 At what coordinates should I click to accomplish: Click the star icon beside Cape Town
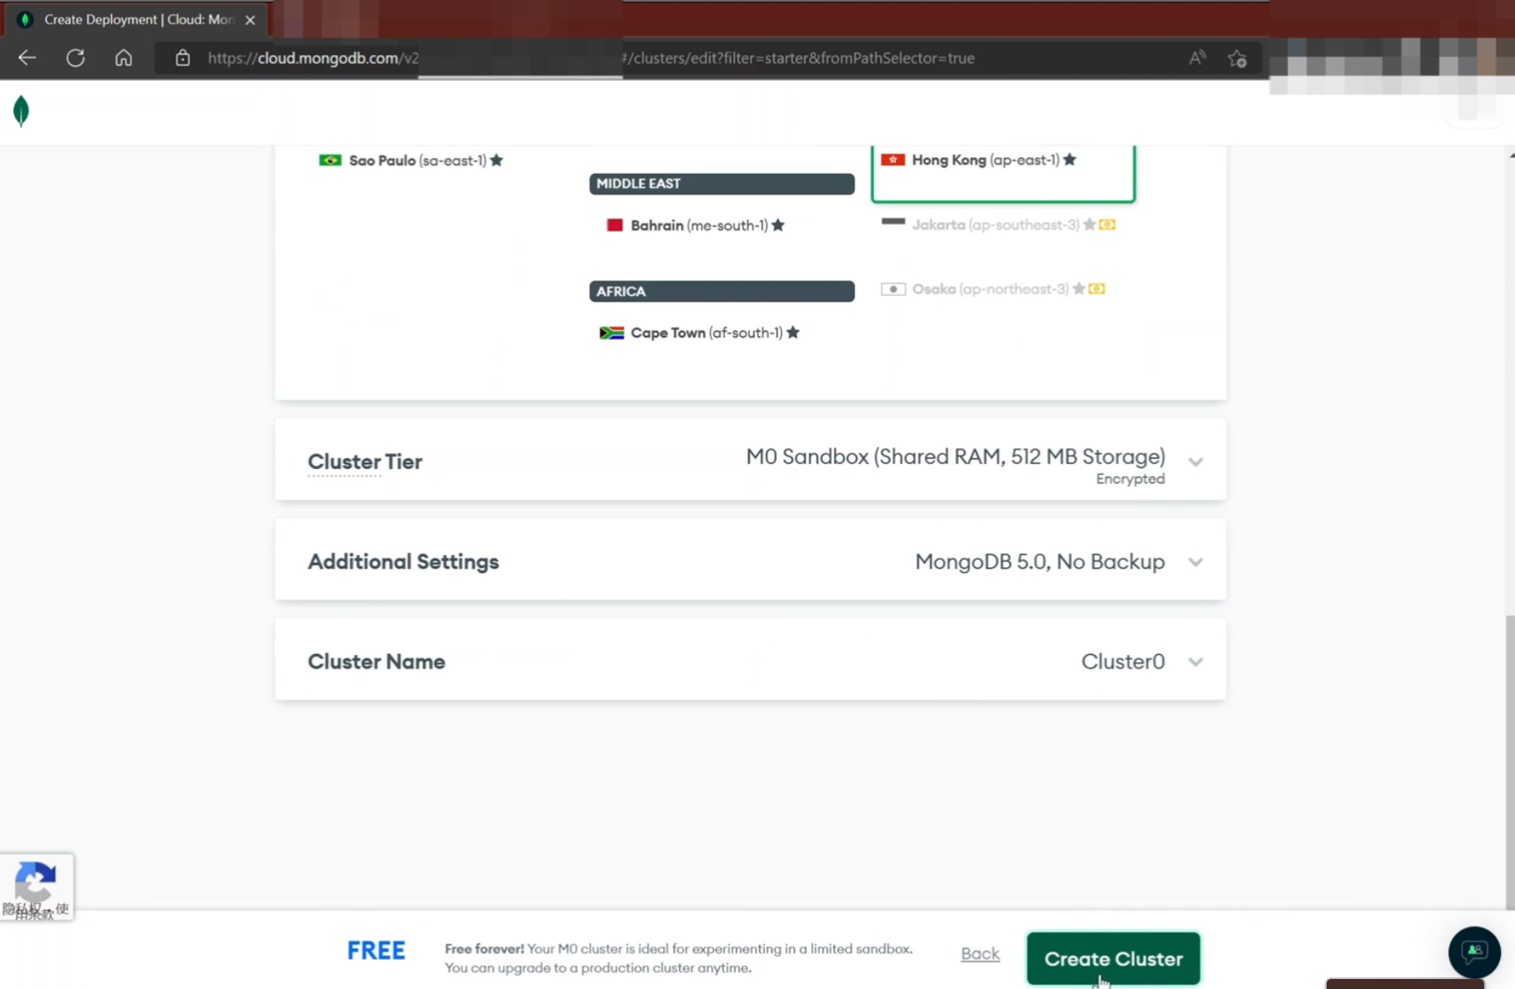pos(793,332)
